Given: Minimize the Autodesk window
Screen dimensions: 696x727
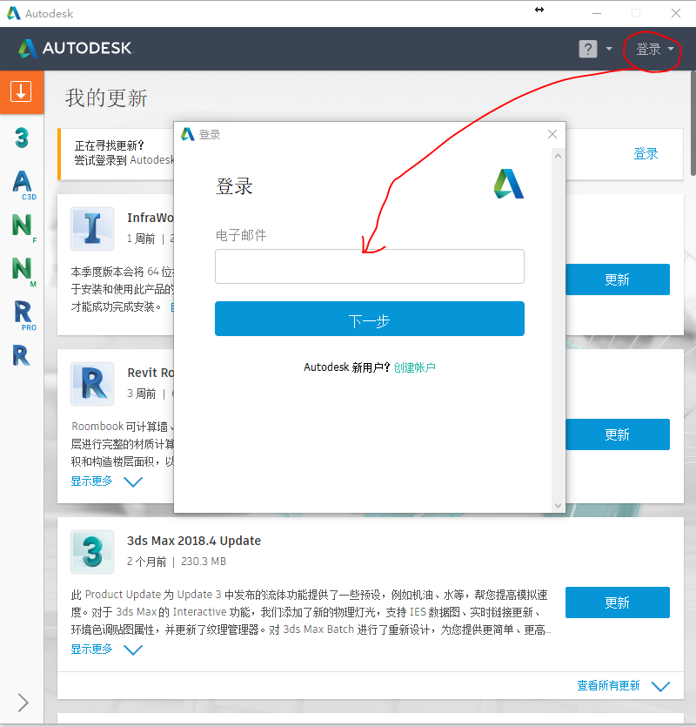Looking at the screenshot, I should (x=597, y=13).
